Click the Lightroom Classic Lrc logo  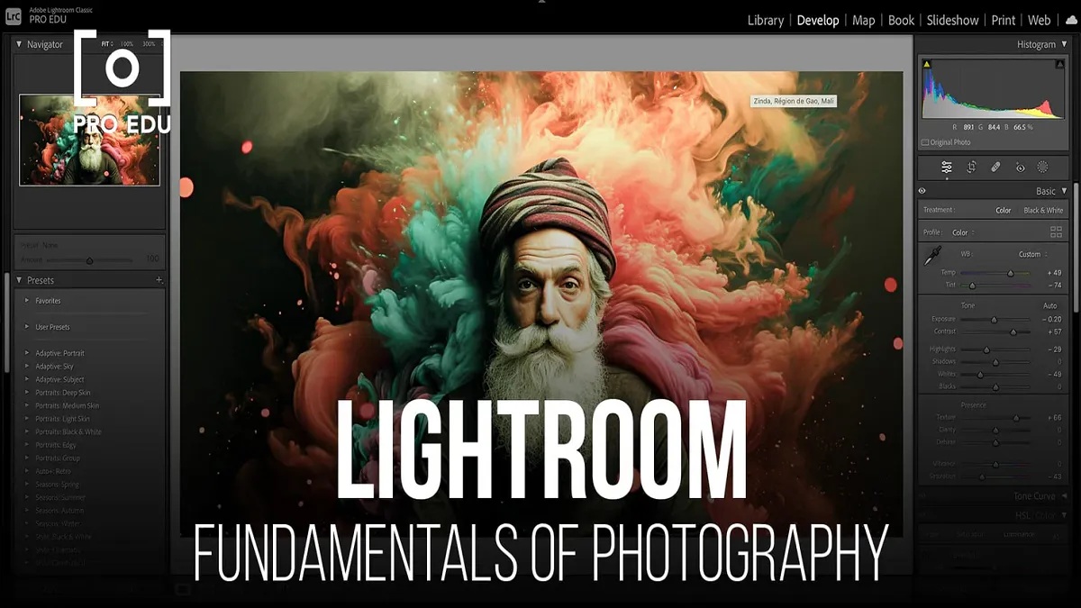click(14, 14)
